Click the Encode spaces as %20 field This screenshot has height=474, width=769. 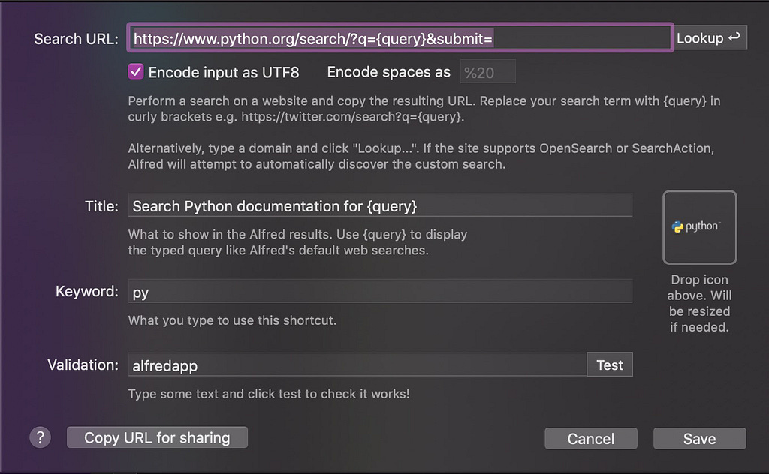coord(487,72)
